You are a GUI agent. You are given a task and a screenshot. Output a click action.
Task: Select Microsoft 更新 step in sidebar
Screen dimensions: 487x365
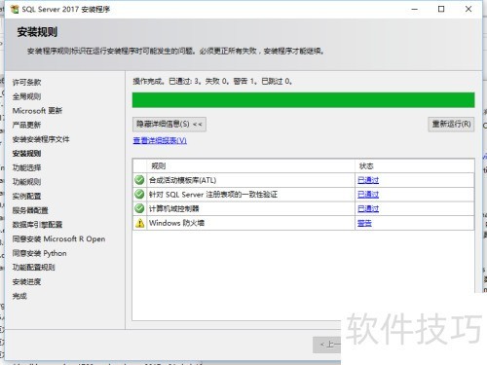tap(37, 111)
